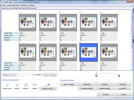
Task: Select page 6 thumbnail
Action: point(27,52)
